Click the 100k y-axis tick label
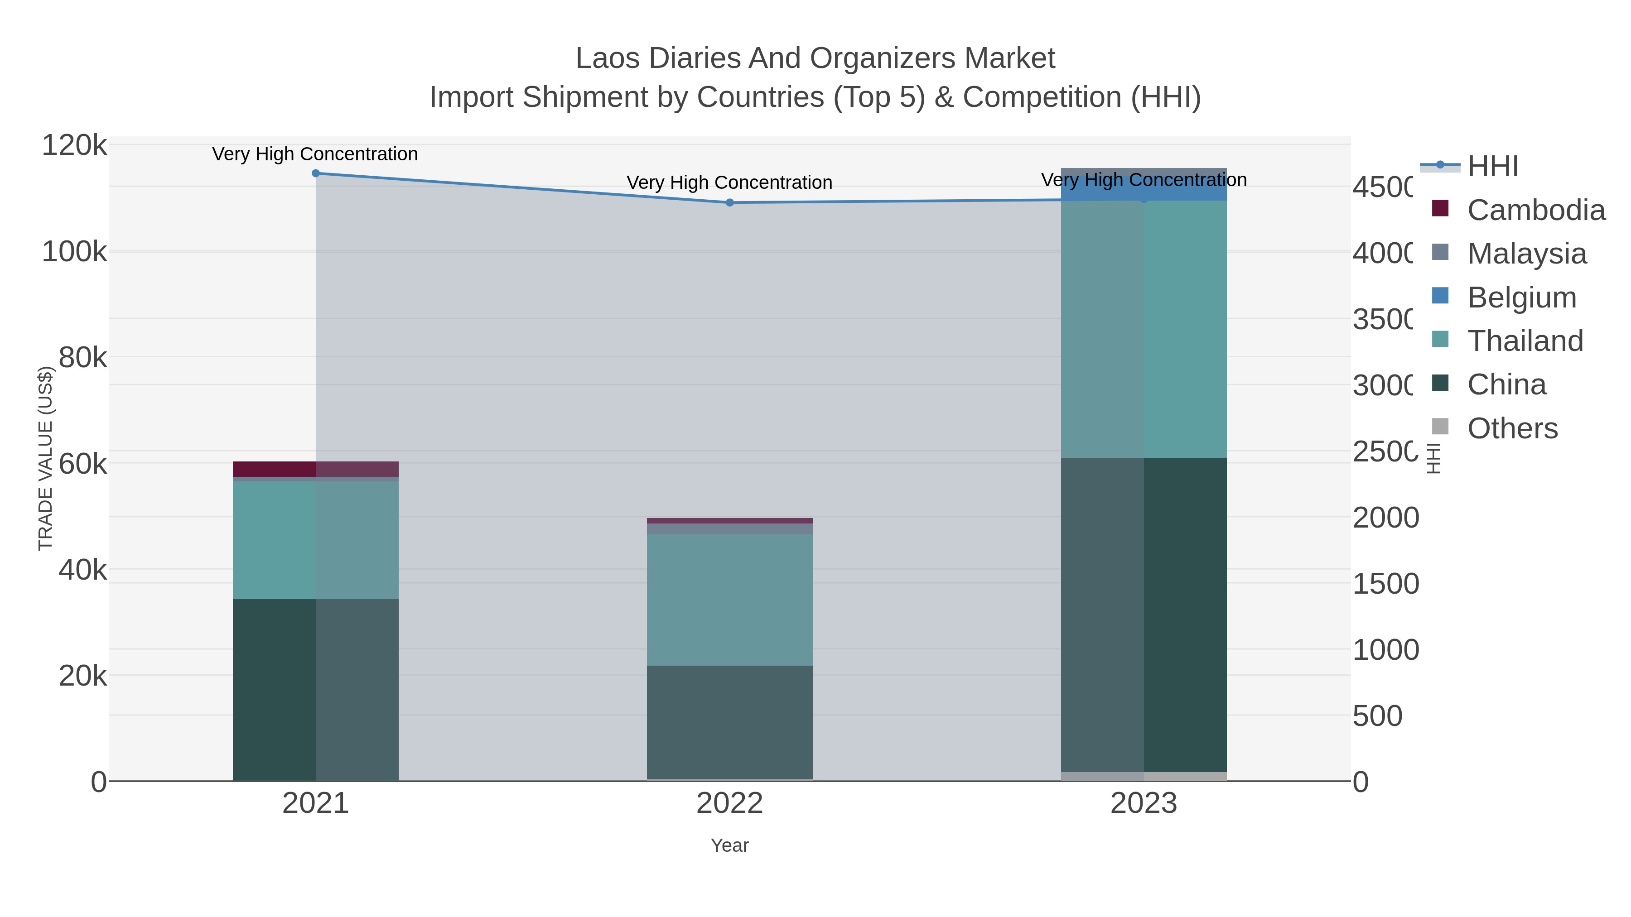This screenshot has height=917, width=1631. click(x=75, y=252)
